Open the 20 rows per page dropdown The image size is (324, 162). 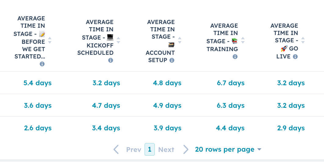pyautogui.click(x=228, y=150)
